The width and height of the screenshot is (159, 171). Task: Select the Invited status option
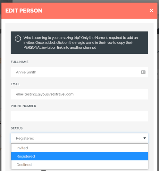[x=79, y=148]
